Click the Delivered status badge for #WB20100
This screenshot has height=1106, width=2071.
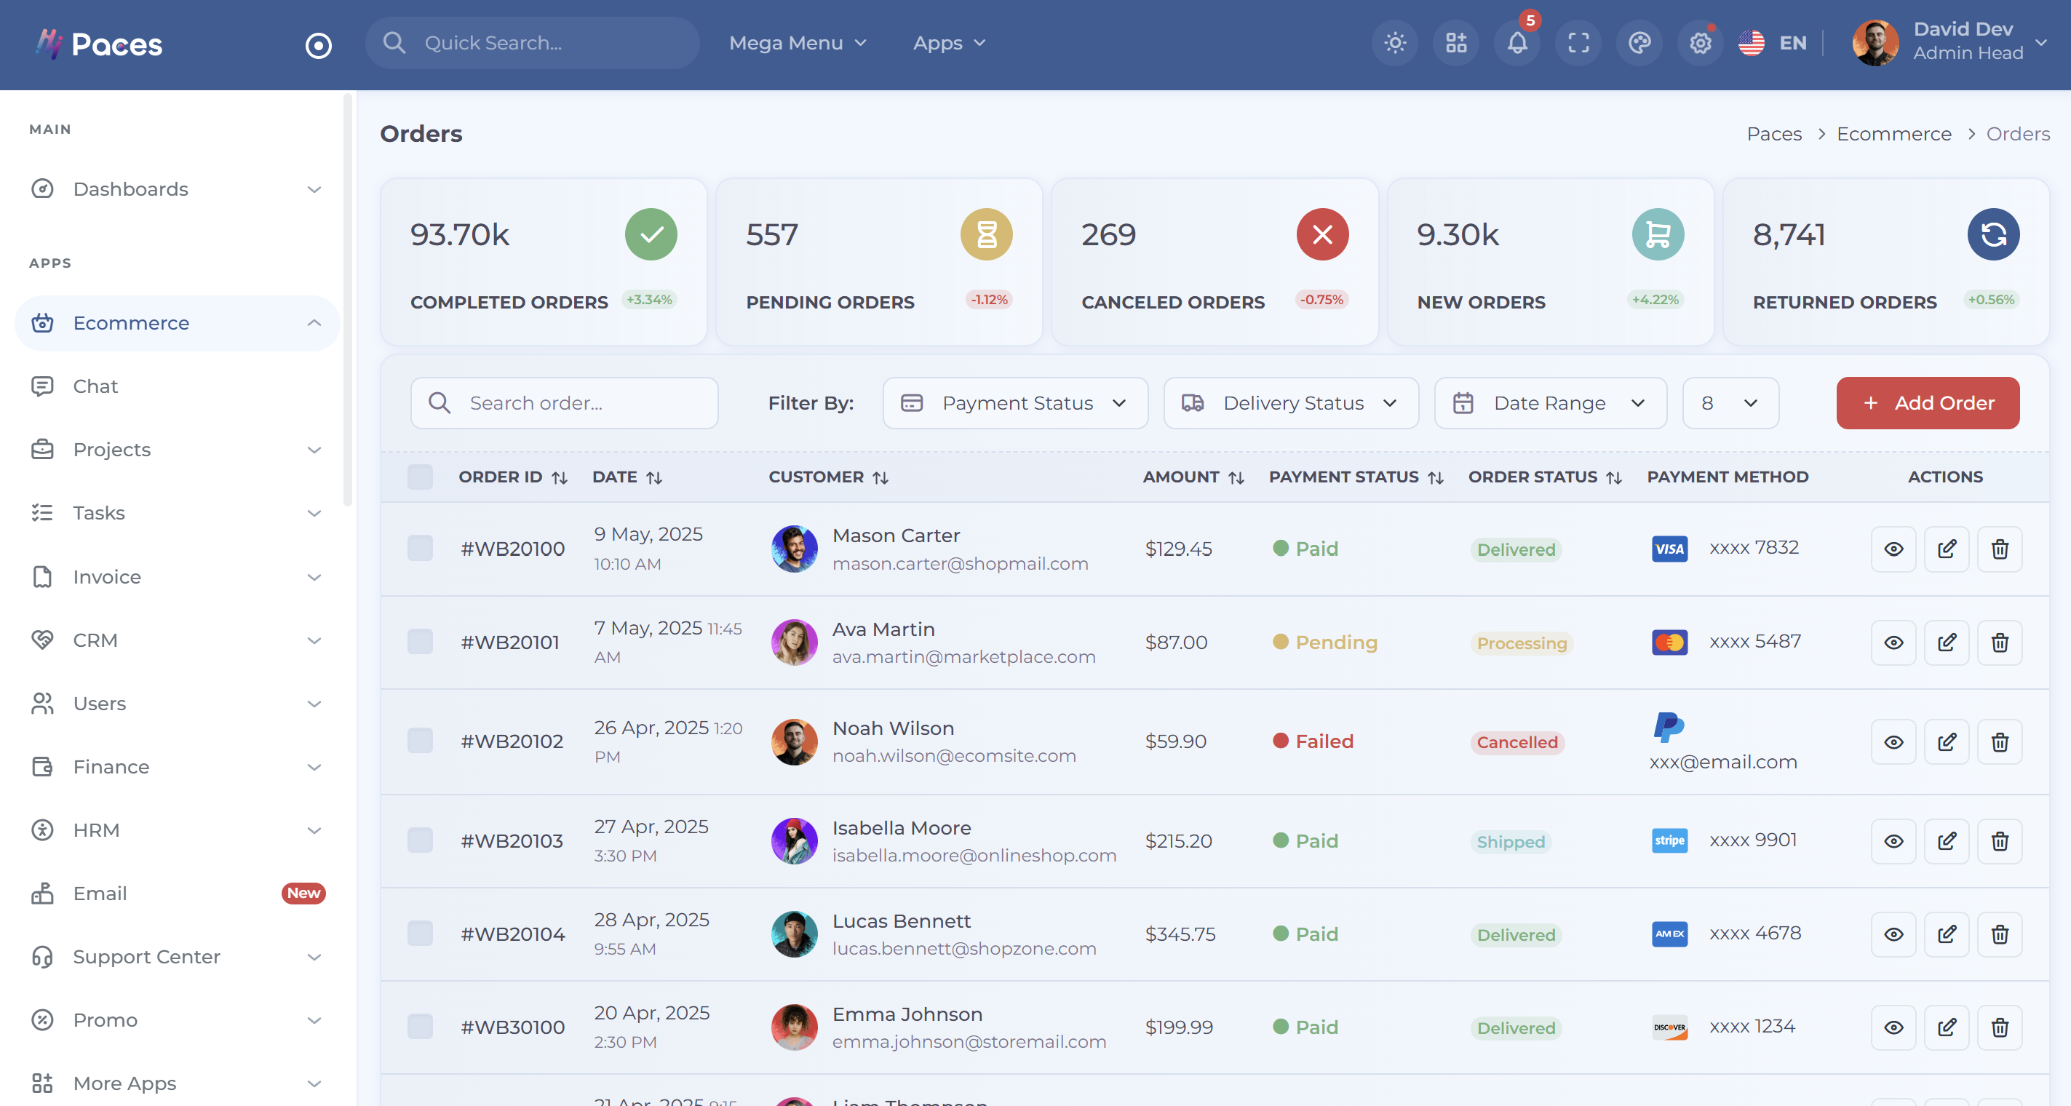click(1517, 550)
